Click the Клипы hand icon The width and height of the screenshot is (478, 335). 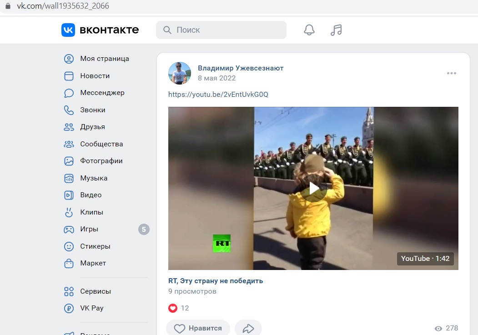[69, 212]
